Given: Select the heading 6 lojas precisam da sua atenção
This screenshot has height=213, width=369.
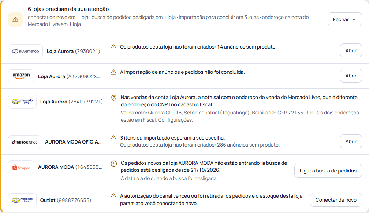Looking at the screenshot, I should [x=68, y=9].
